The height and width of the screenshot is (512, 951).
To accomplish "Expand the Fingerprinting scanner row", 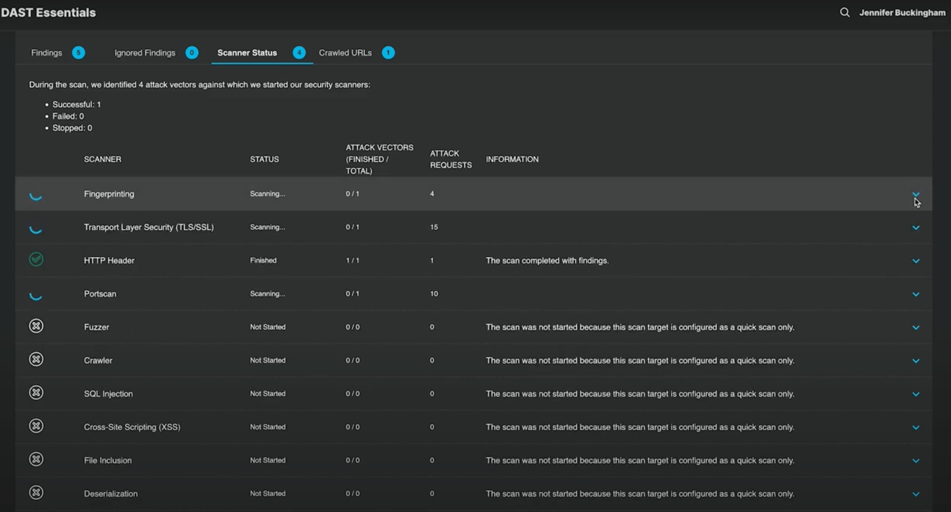I will [916, 194].
